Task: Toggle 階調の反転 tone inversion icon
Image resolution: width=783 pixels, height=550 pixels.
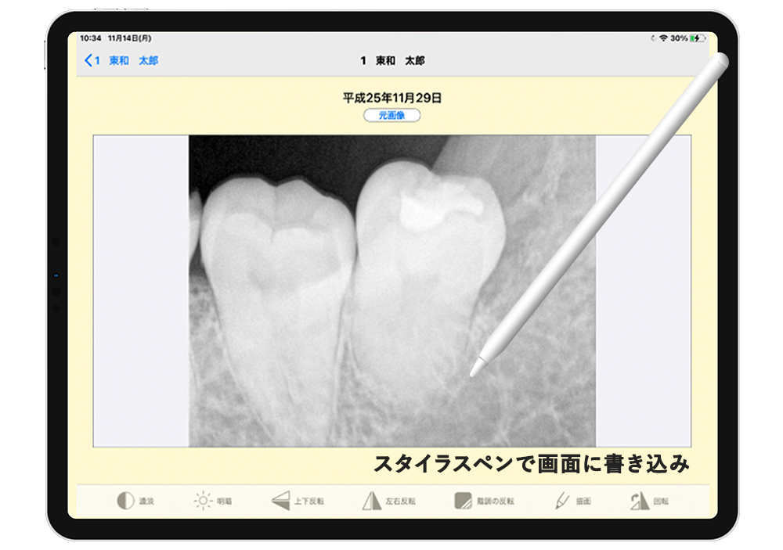Action: pyautogui.click(x=464, y=501)
